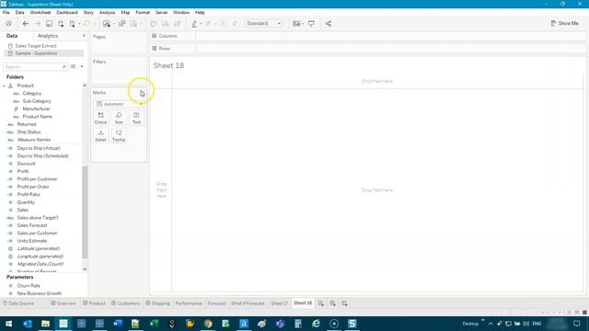This screenshot has height=331, width=589.
Task: Click the Redo forward arrow in toolbar
Action: pyautogui.click(x=37, y=24)
